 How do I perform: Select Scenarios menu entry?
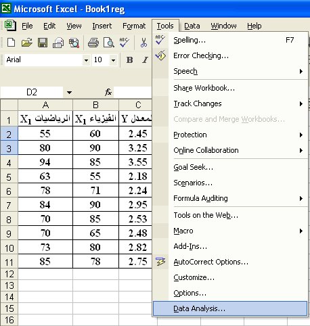coord(230,183)
